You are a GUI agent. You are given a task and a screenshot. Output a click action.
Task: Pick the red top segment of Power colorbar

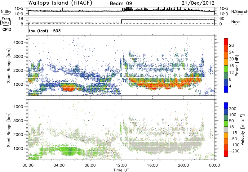[x=226, y=42]
